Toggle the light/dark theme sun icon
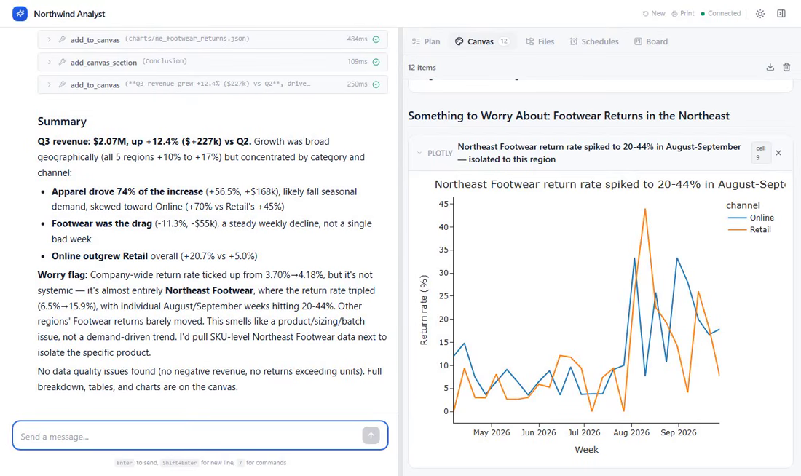Viewport: 801px width, 476px height. (760, 14)
